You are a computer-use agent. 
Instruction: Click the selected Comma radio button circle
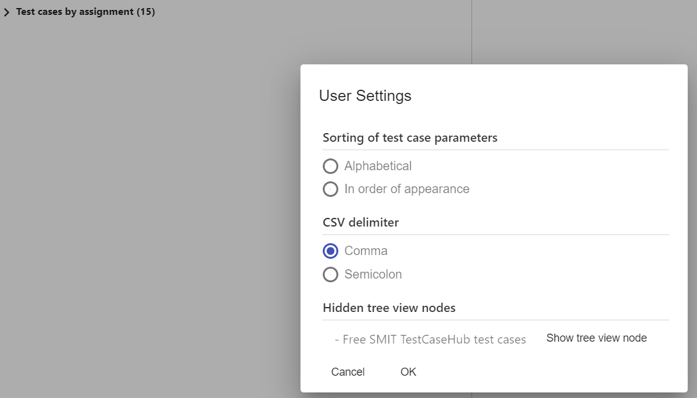tap(331, 251)
